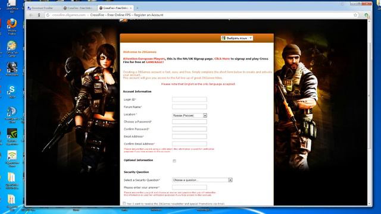Focus the security answer input field

189,187
